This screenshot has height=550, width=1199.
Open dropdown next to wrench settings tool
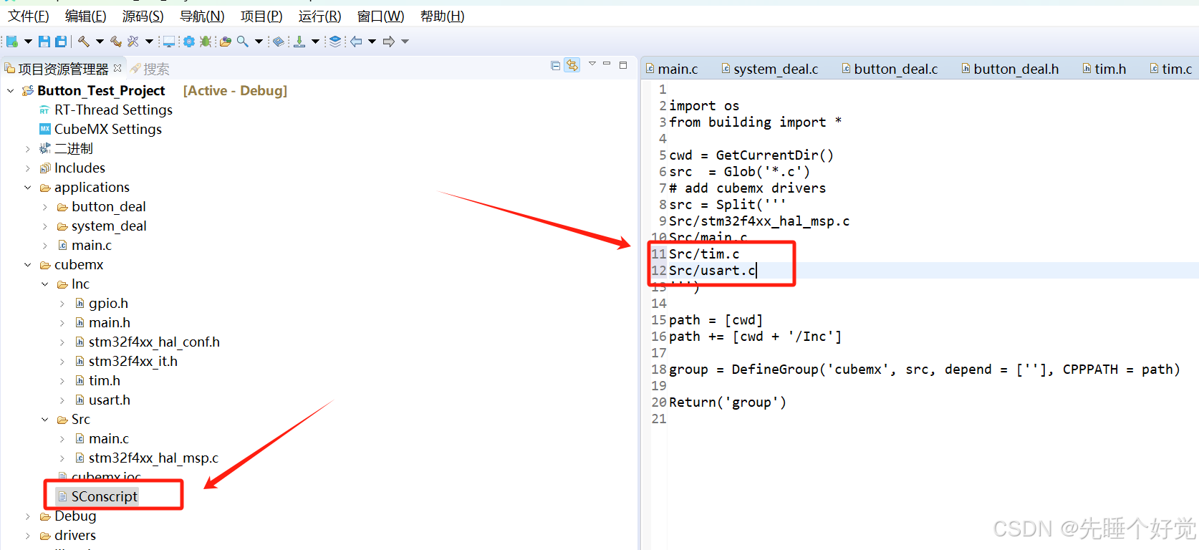tap(149, 42)
